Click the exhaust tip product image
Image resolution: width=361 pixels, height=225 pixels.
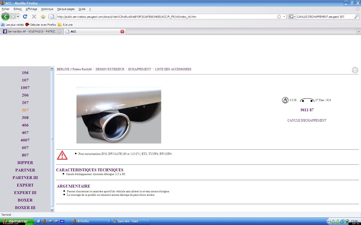(119, 115)
